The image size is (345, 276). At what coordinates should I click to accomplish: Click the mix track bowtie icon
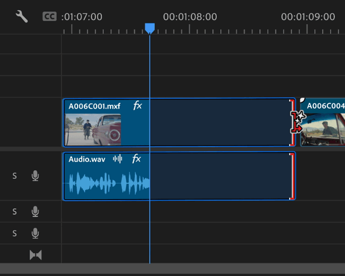[x=36, y=255]
